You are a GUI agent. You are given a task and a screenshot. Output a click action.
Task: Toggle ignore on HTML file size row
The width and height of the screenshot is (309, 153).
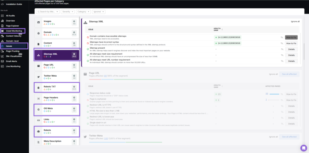pyautogui.click(x=282, y=112)
